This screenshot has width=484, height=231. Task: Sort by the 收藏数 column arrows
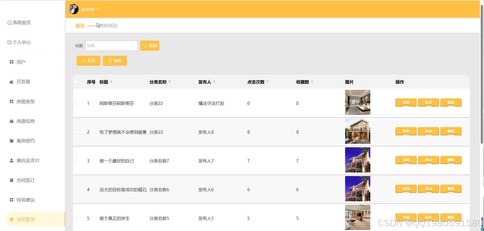tap(312, 82)
